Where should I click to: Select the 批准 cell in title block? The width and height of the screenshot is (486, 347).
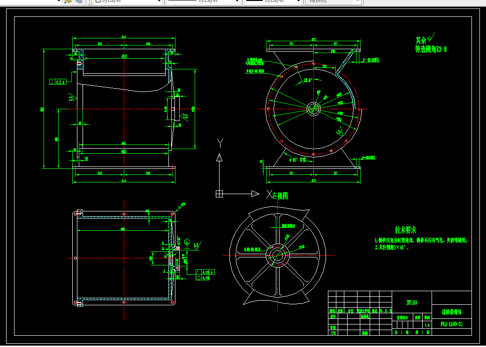tap(365, 333)
